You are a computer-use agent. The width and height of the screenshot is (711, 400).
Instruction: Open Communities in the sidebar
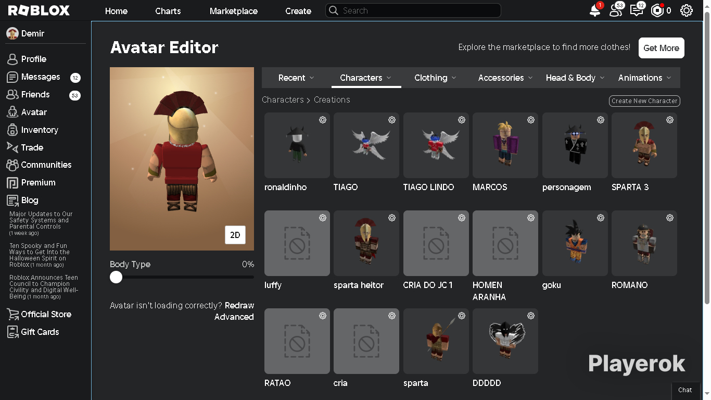tap(45, 165)
